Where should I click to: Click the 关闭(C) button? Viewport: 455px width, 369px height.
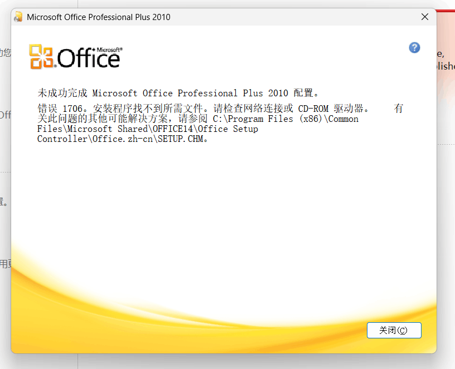[394, 330]
